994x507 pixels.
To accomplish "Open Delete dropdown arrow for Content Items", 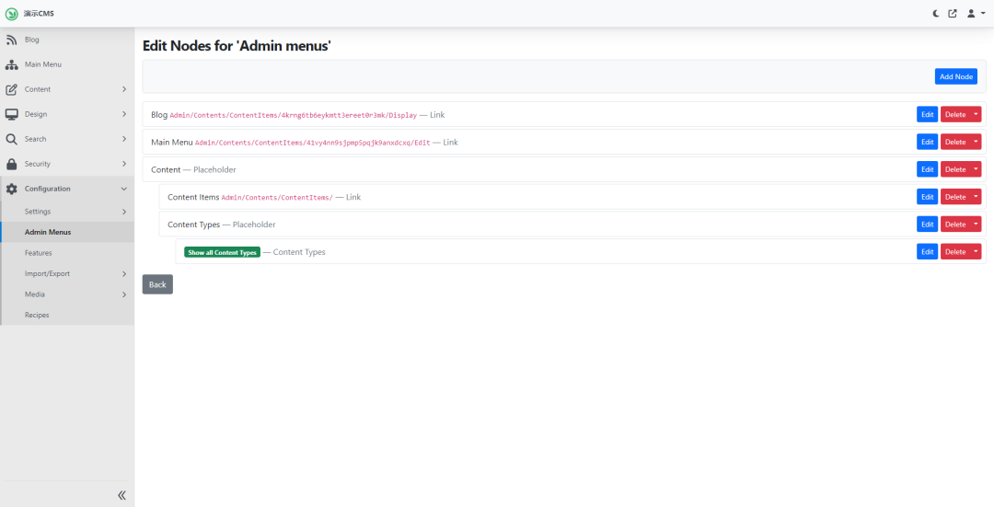I will point(976,197).
